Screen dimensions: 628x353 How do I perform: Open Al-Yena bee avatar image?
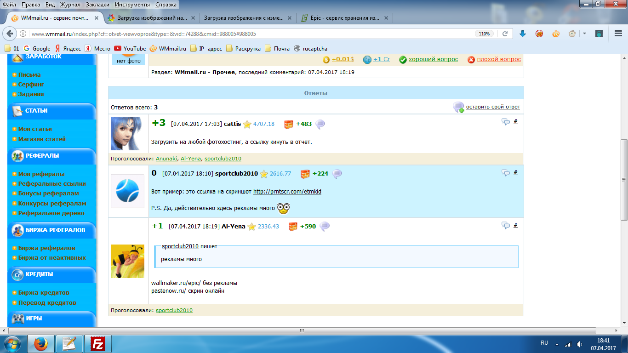point(127,261)
